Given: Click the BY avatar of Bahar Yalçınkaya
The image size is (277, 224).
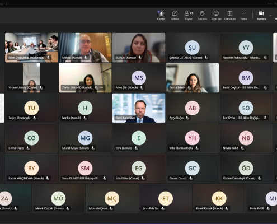Looking at the screenshot, I should (31, 168).
